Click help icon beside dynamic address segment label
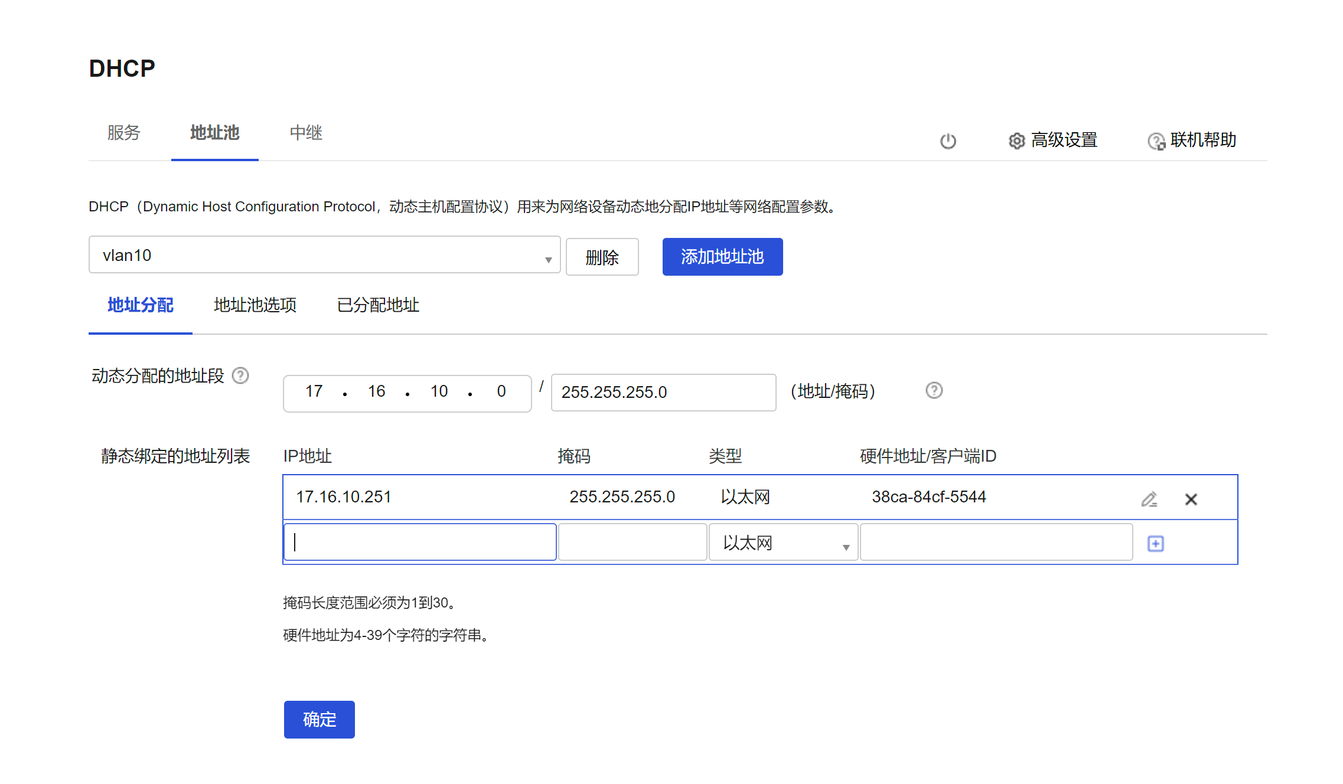 pos(240,375)
